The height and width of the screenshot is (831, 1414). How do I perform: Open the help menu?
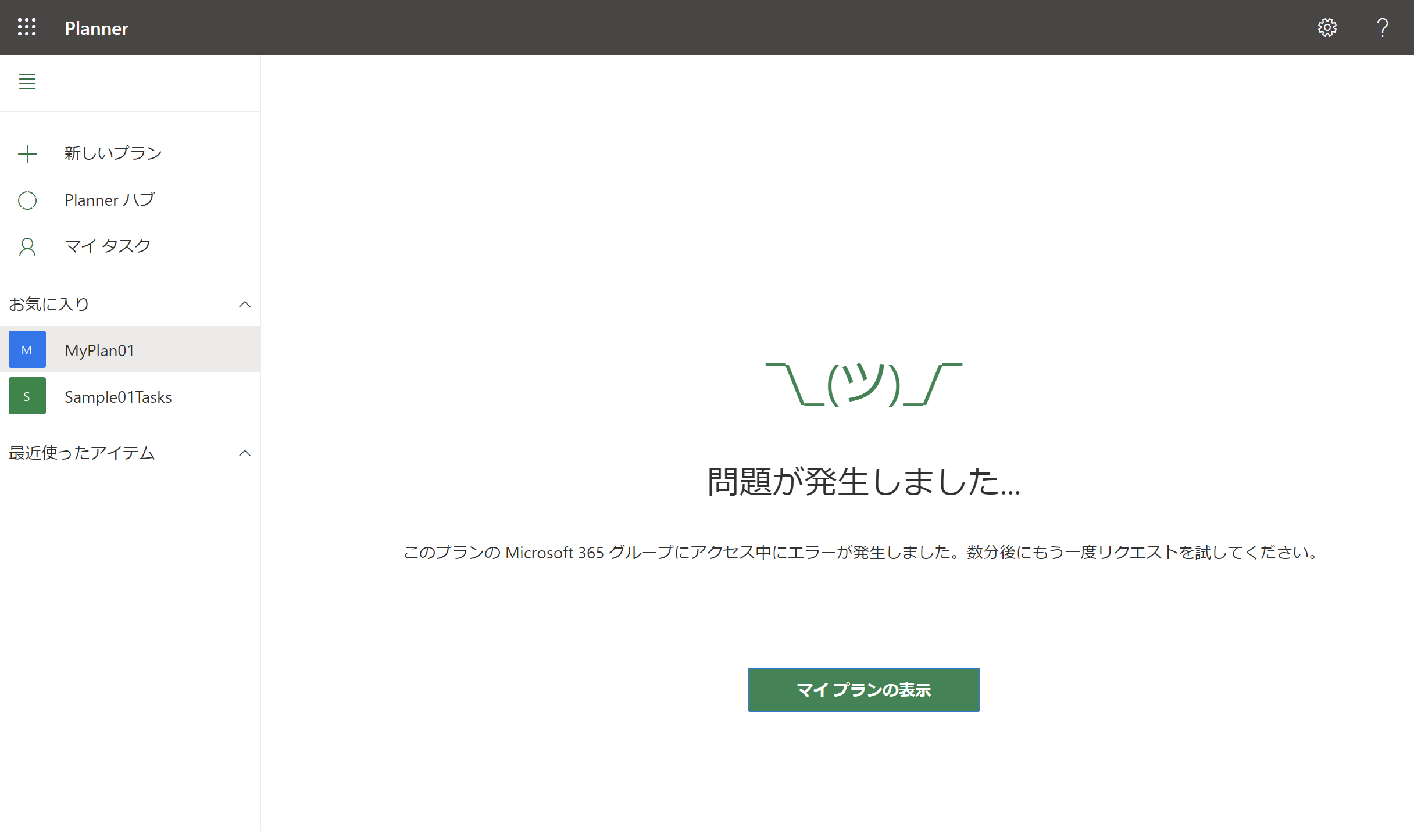coord(1383,27)
